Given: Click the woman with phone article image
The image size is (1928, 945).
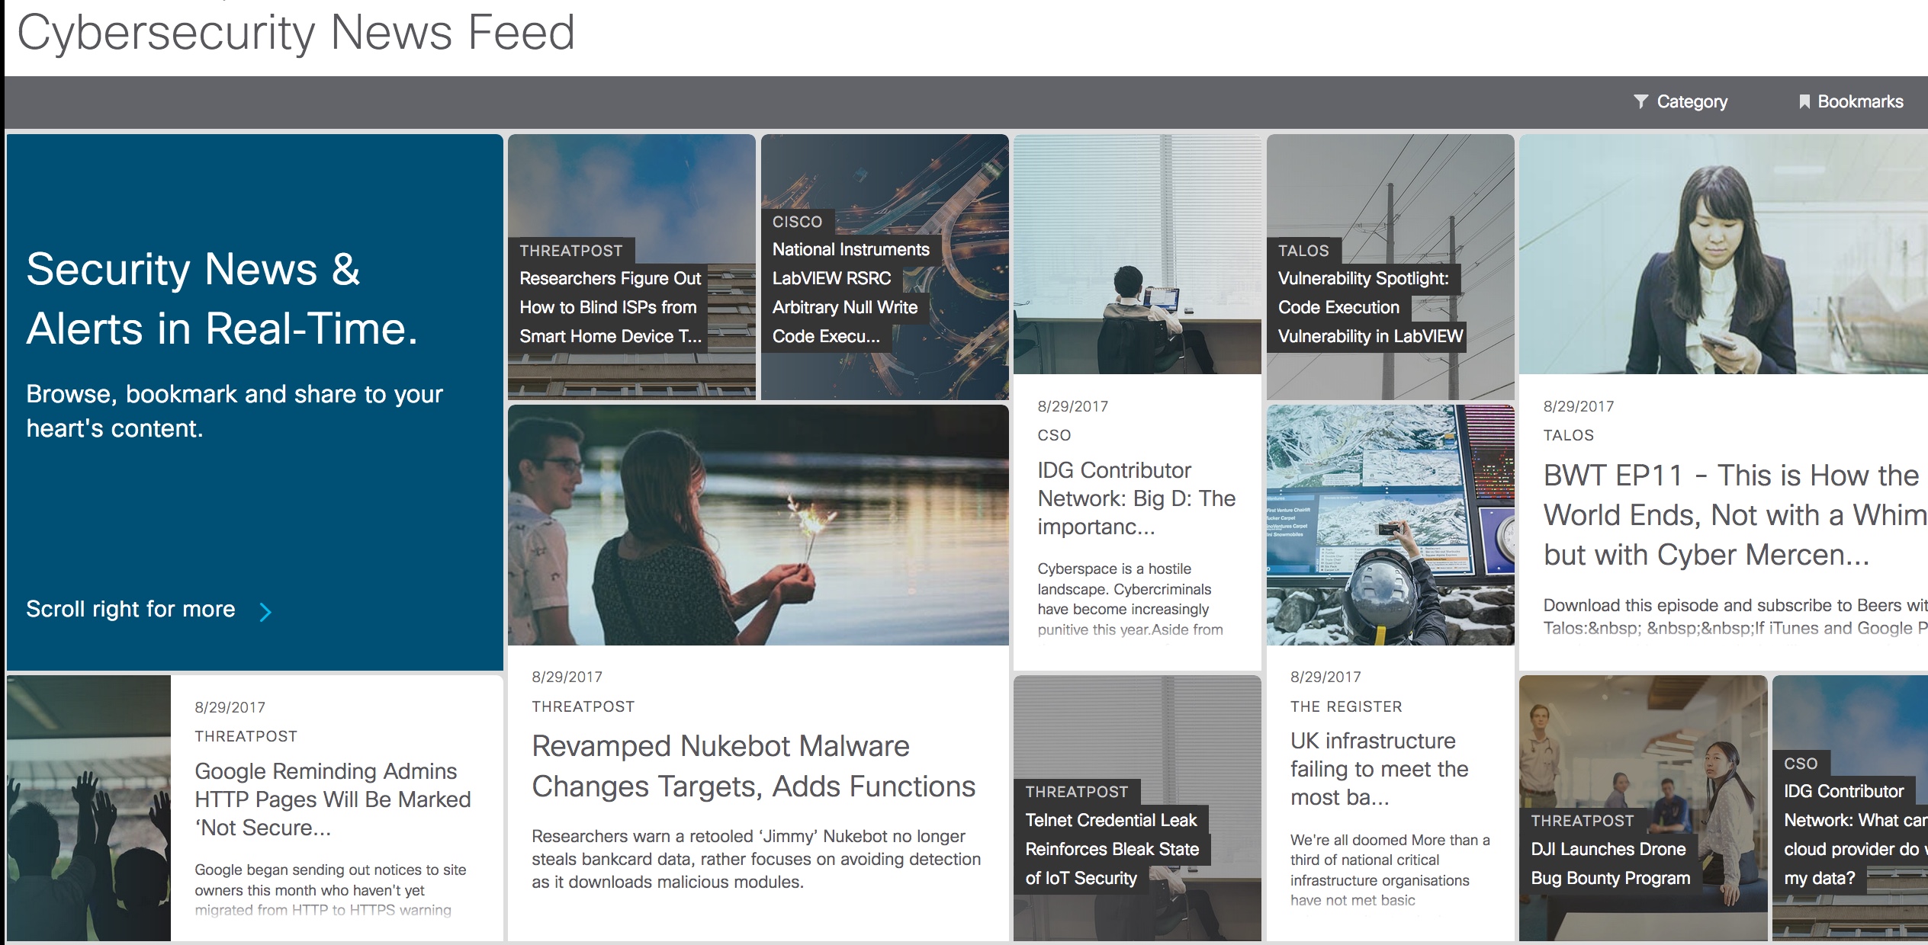Looking at the screenshot, I should 1723,254.
